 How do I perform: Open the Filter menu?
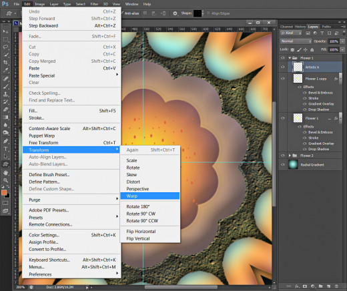click(94, 4)
